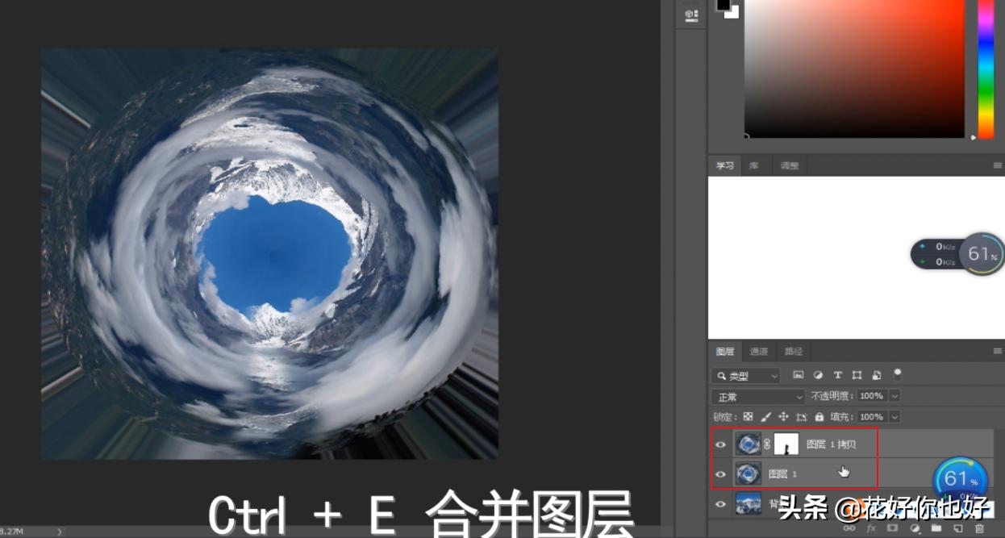Viewport: 1005px width, 538px height.
Task: Open the 不透明度 opacity dropdown arrow
Action: pyautogui.click(x=895, y=396)
